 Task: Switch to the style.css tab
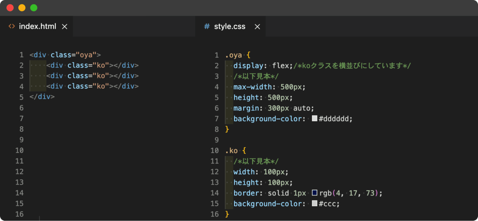pos(230,26)
